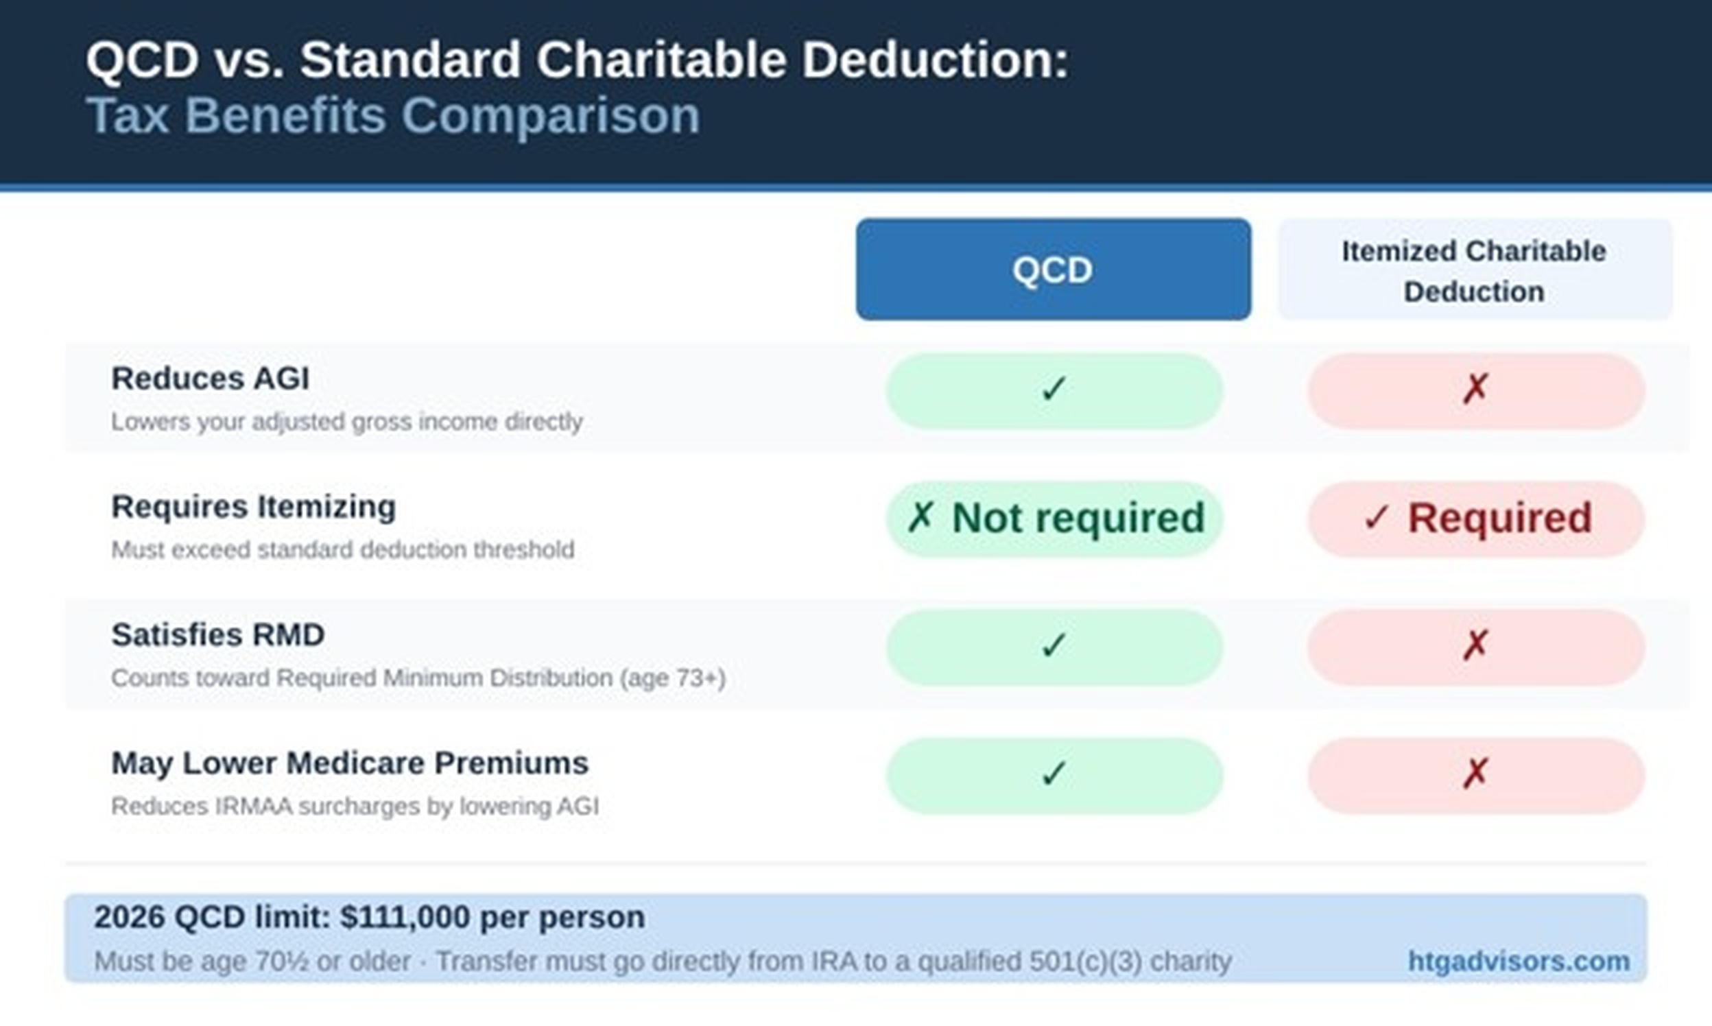Click the "Reduces AGI" row heading
This screenshot has width=1712, height=1026.
click(x=210, y=378)
